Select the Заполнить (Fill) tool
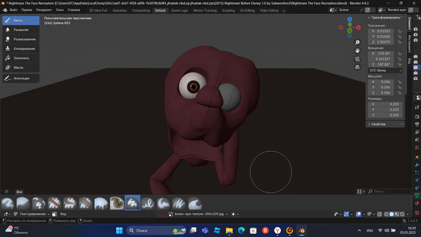 21,58
